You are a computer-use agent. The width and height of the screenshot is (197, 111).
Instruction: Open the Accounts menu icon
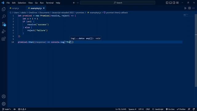tap(4, 97)
